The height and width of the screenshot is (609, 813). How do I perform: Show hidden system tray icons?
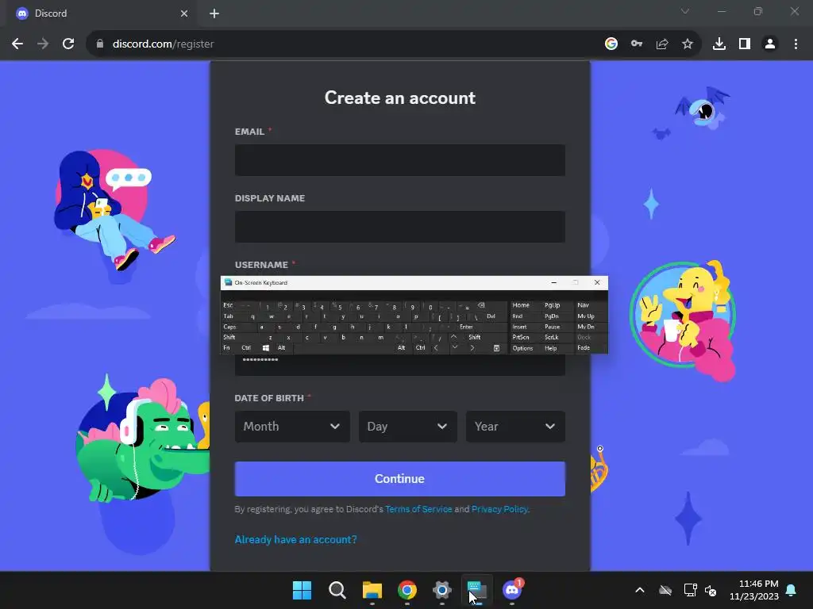(x=640, y=590)
